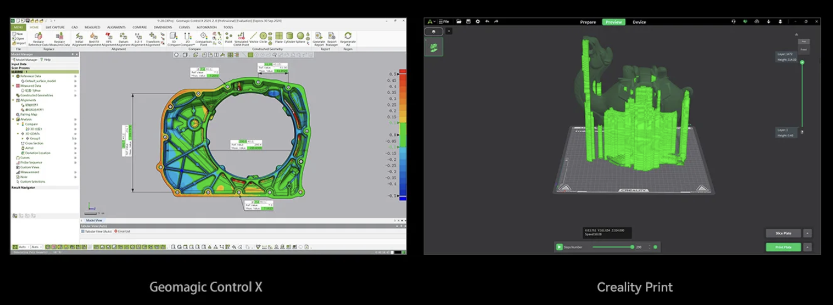This screenshot has height=305, width=833.
Task: Click Regenerate All button
Action: click(348, 39)
